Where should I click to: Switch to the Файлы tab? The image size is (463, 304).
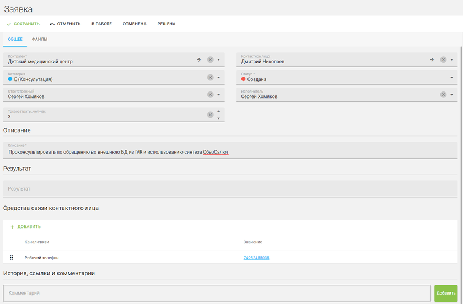click(x=40, y=39)
